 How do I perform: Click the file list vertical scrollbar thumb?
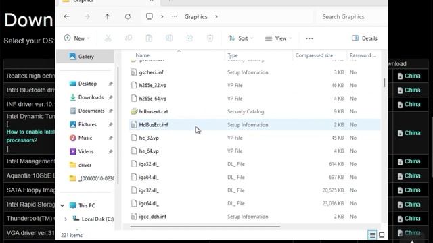384,82
